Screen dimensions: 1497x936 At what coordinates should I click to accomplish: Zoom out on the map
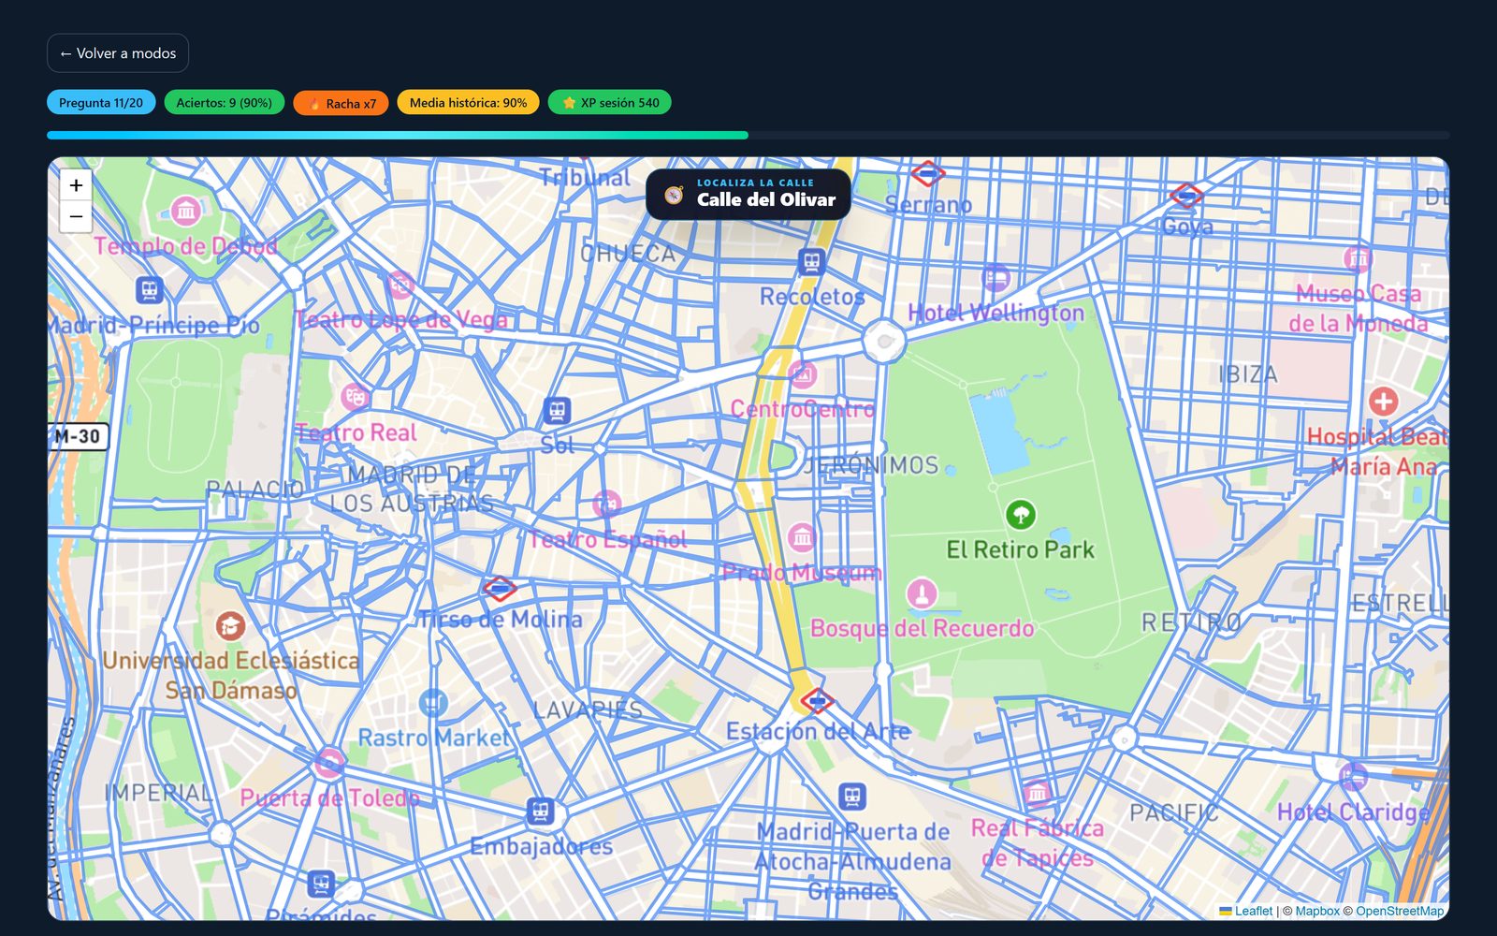pyautogui.click(x=76, y=216)
